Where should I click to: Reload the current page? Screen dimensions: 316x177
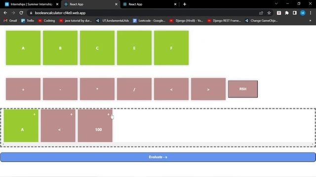[21, 13]
